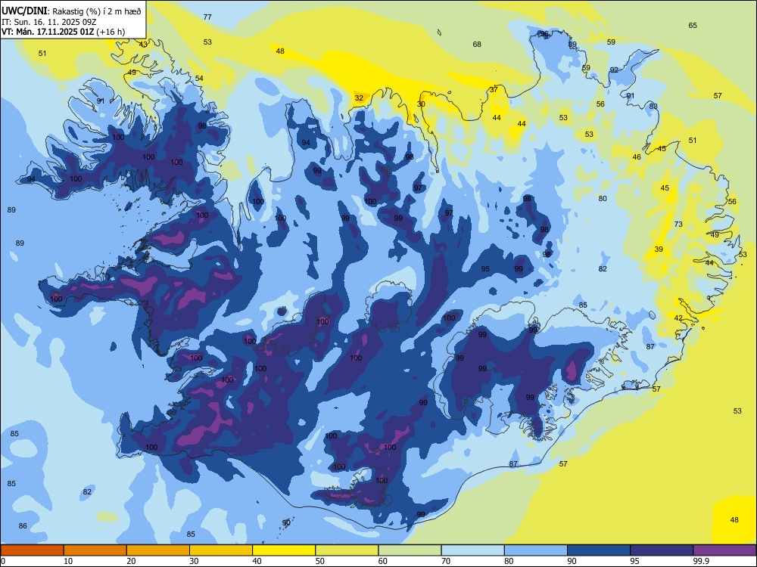Click the 'VT: Mán. 17.11.2025 01Z (+16 h)' line
Image resolution: width=757 pixels, height=567 pixels.
(x=64, y=32)
